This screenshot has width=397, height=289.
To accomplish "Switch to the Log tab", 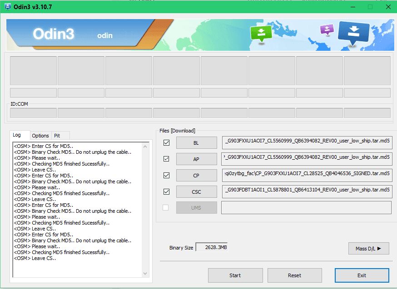I will [x=20, y=135].
